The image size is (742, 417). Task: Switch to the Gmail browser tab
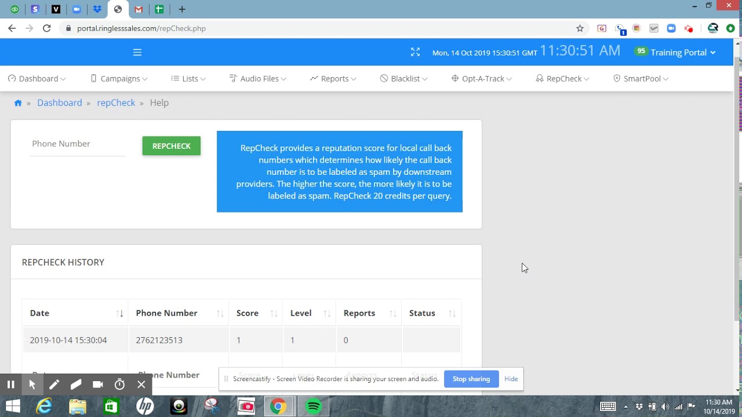coord(139,9)
